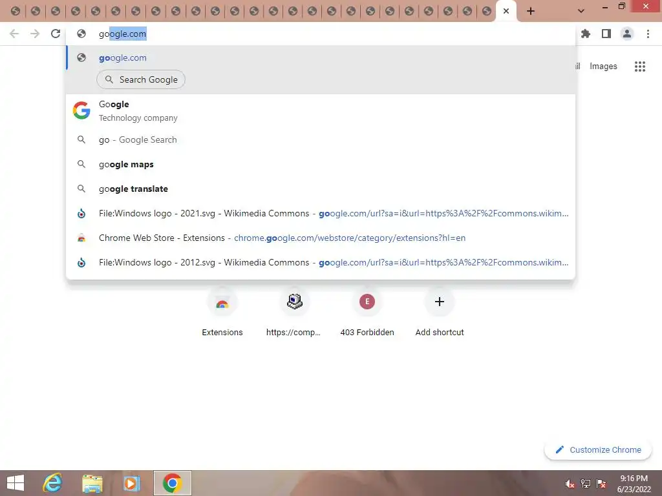Close the active tab

point(506,12)
